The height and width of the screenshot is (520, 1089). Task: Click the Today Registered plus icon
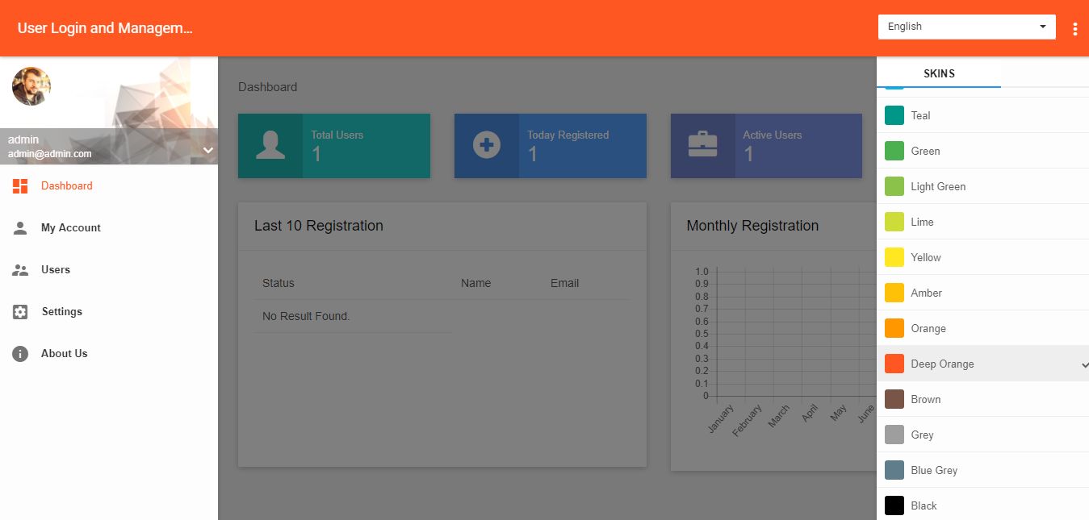[486, 146]
